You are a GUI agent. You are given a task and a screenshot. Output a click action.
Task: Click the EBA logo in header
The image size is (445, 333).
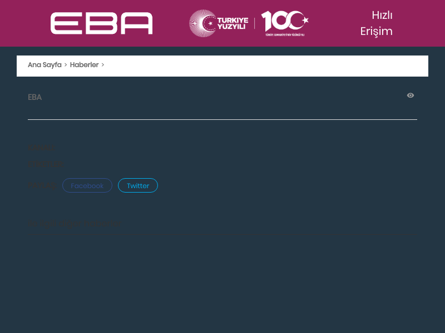click(101, 23)
